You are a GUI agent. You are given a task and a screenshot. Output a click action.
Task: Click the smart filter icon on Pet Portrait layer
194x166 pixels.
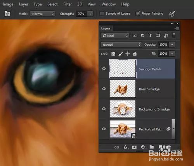168,129
